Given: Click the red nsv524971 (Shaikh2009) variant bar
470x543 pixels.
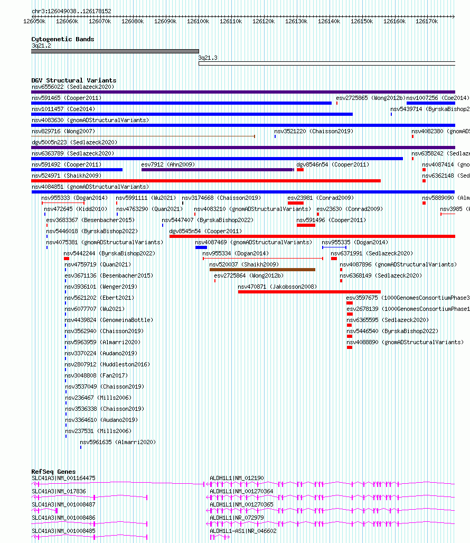Looking at the screenshot, I should point(206,181).
